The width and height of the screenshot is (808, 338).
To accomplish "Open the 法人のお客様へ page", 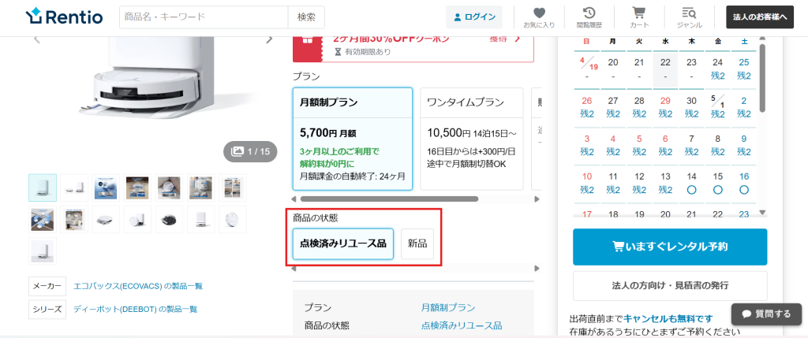I will coord(760,17).
